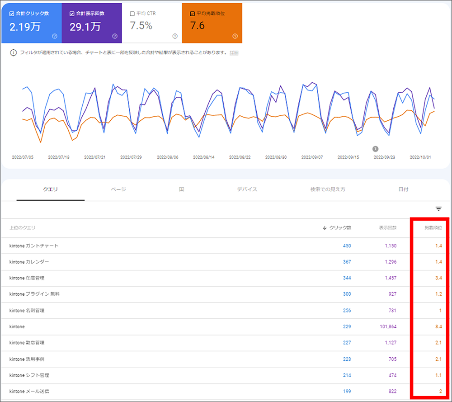Show help for 平均掲載順位 card

click(235, 36)
